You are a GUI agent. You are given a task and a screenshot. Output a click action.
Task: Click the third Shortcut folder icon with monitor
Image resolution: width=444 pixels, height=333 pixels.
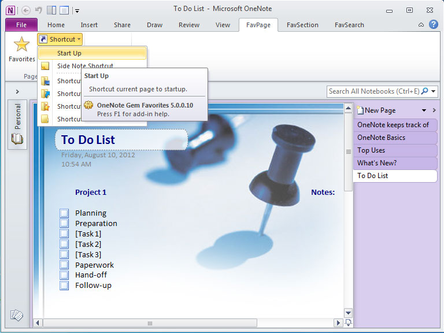coord(45,81)
